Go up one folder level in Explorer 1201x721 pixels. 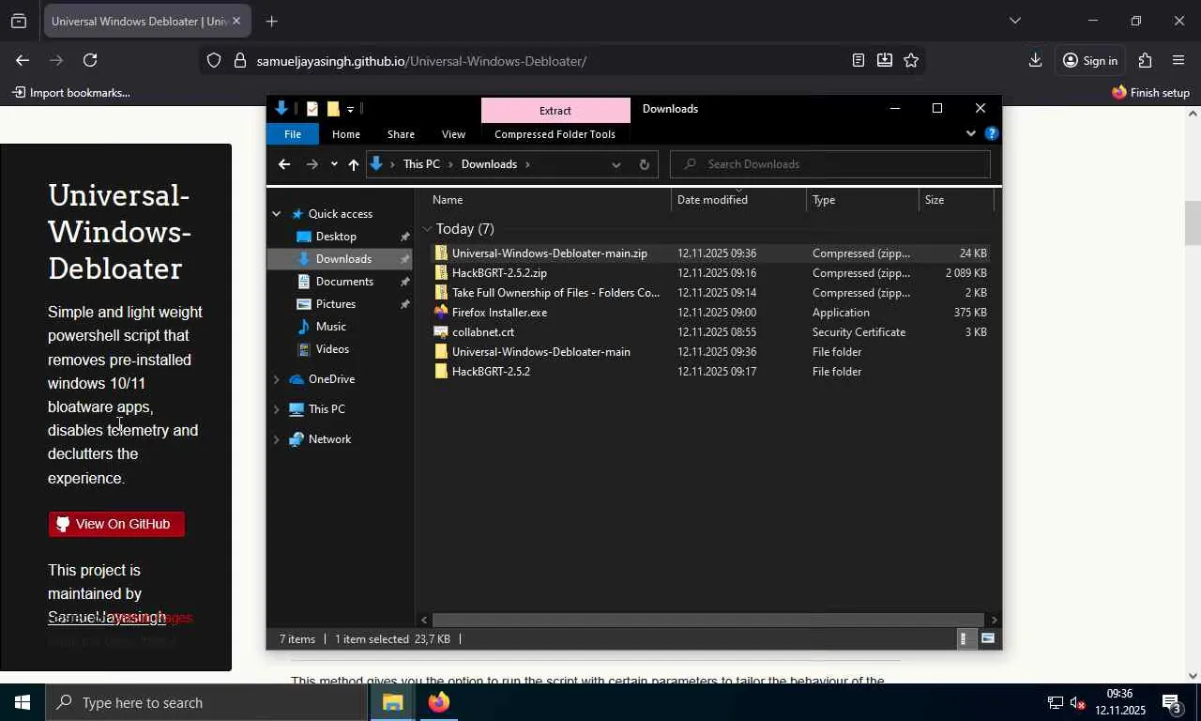[x=353, y=164]
